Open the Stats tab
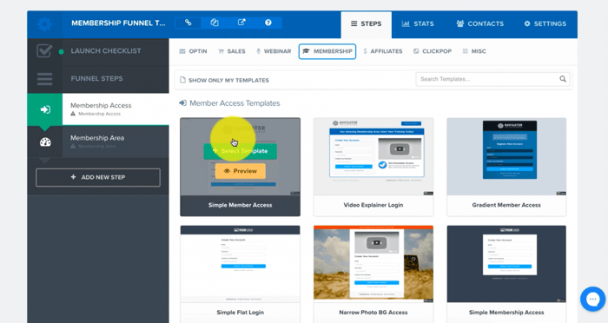The width and height of the screenshot is (608, 323). 418,24
